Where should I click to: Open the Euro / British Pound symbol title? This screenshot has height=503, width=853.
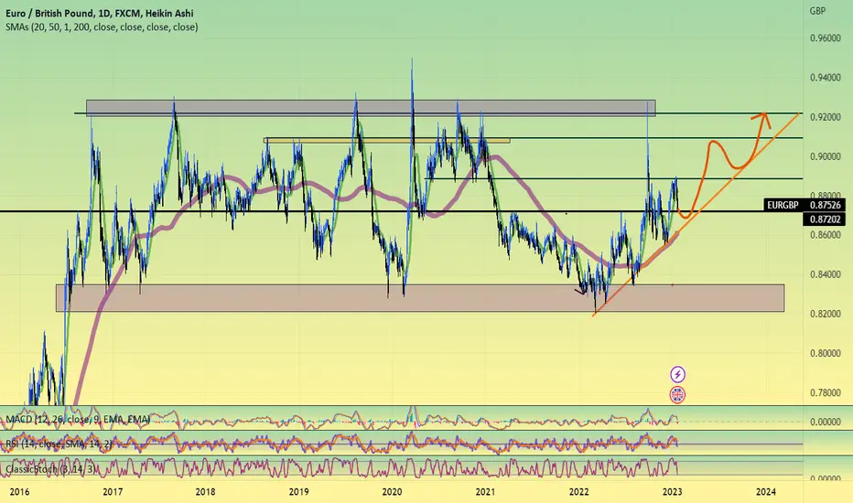100,13
